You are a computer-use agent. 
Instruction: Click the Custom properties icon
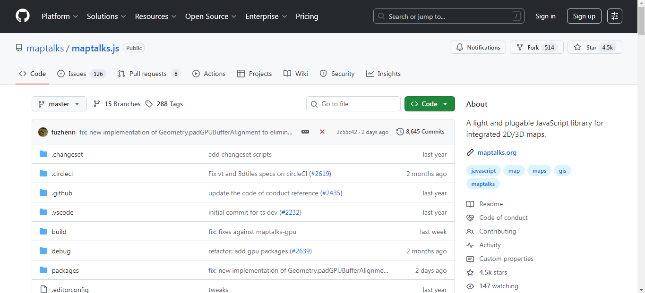tap(470, 259)
